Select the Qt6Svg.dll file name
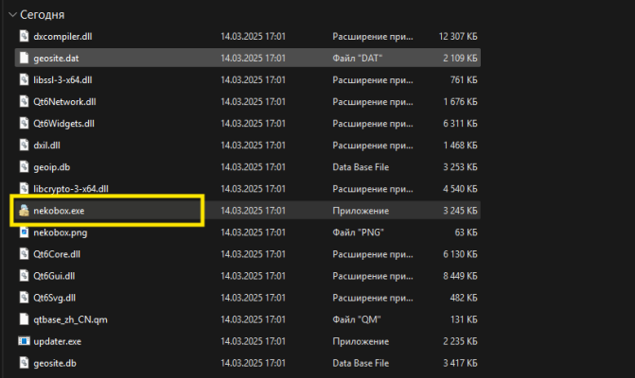 pyautogui.click(x=56, y=298)
